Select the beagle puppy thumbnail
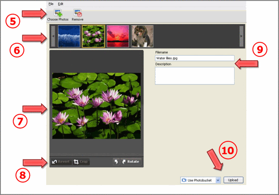279x195 pixels. tap(143, 36)
